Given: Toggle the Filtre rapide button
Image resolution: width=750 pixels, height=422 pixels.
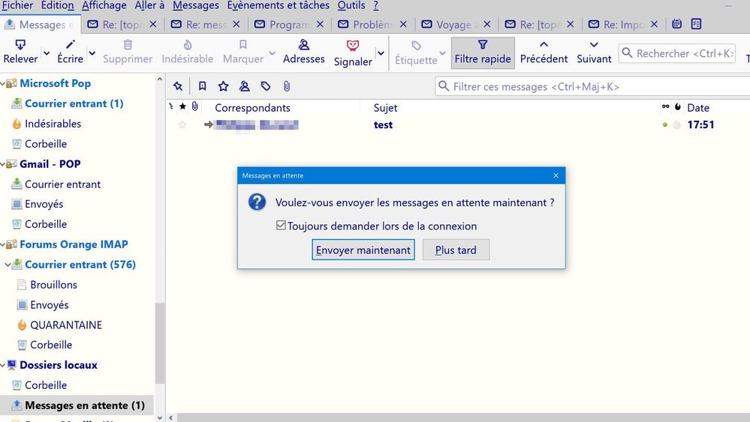Looking at the screenshot, I should [x=483, y=52].
